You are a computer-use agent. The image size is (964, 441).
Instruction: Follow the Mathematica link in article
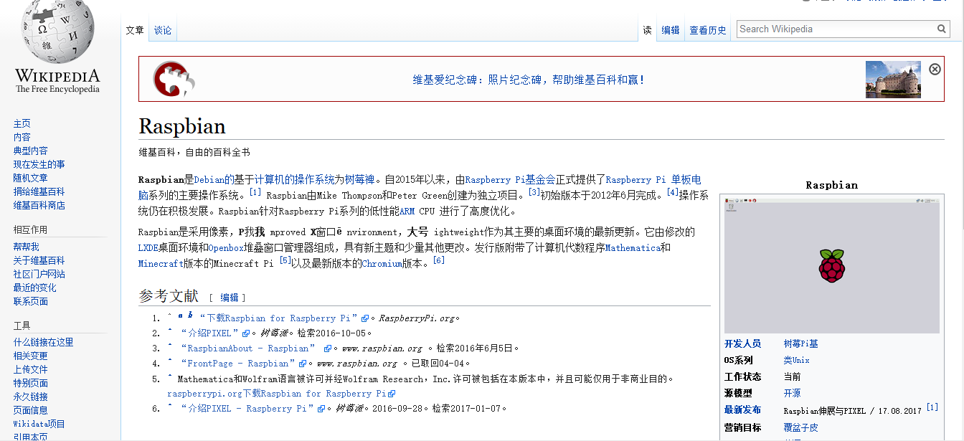(633, 247)
